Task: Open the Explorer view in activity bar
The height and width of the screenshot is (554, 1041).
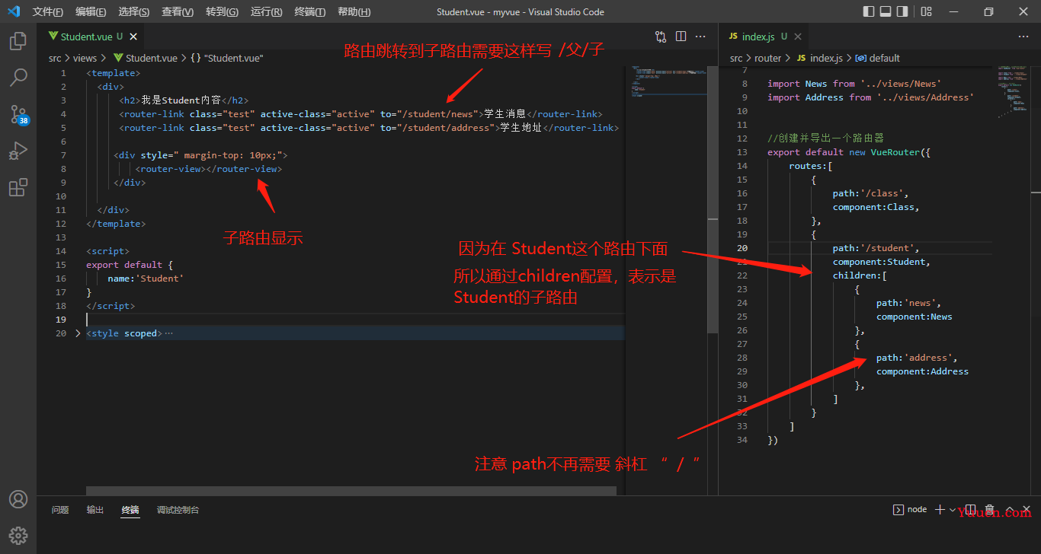Action: (x=18, y=40)
